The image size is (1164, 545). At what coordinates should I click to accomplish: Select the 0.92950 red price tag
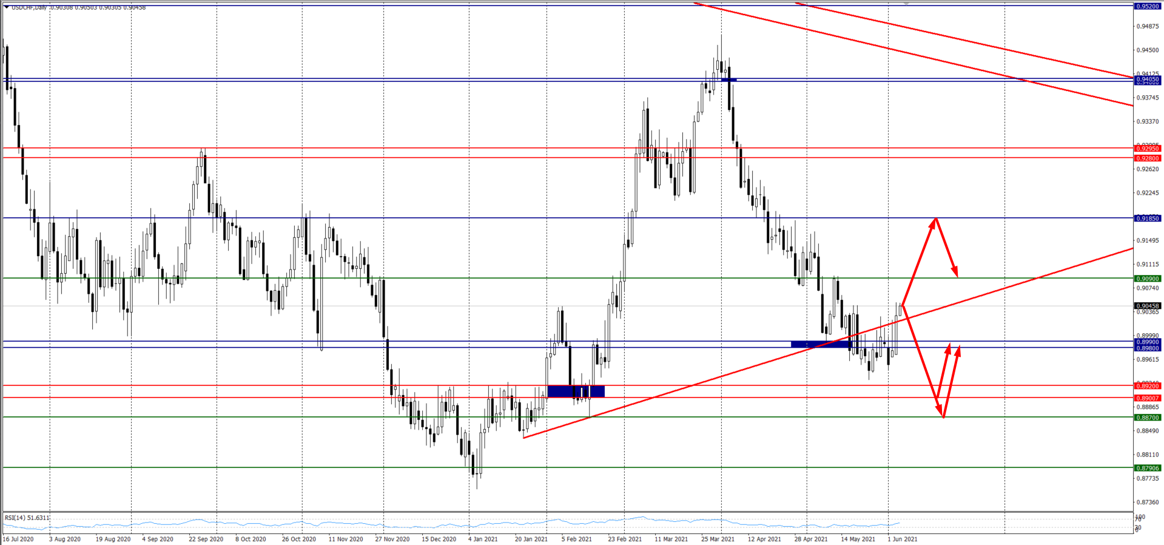[x=1147, y=149]
